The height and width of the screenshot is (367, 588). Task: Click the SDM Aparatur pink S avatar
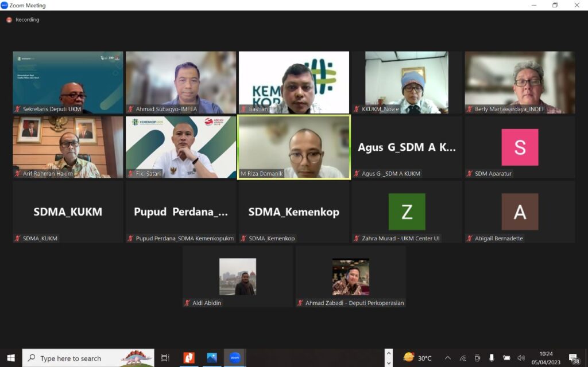click(520, 147)
